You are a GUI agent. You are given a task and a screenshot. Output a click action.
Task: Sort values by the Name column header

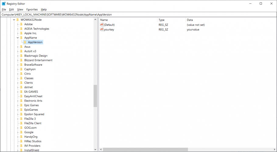128,20
